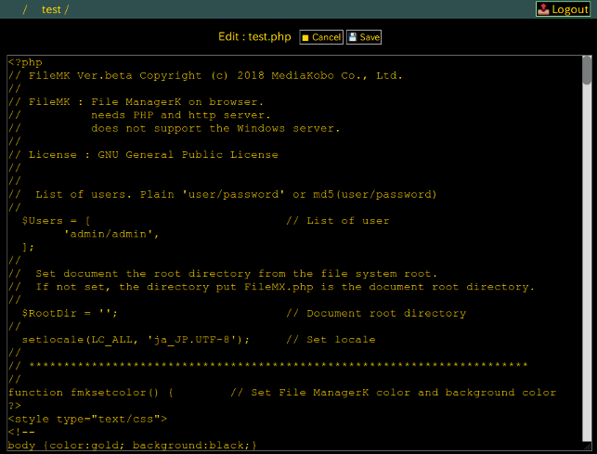Click the '// List of user' comment
This screenshot has height=454, width=597.
click(x=338, y=221)
